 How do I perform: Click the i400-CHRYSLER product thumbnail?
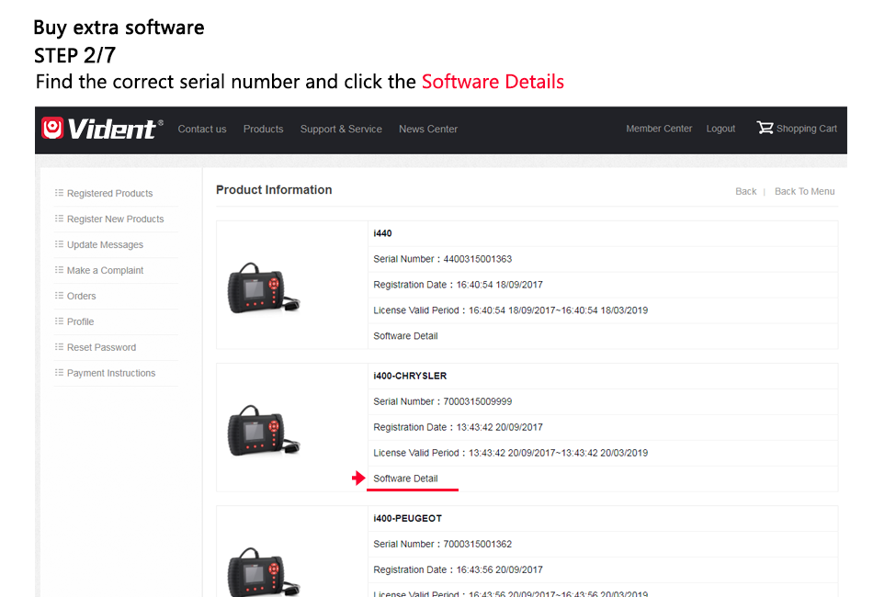[x=264, y=431]
